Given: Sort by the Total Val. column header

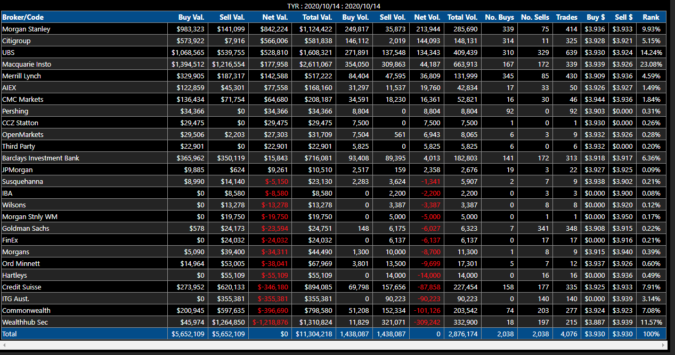Looking at the screenshot, I should [x=314, y=17].
